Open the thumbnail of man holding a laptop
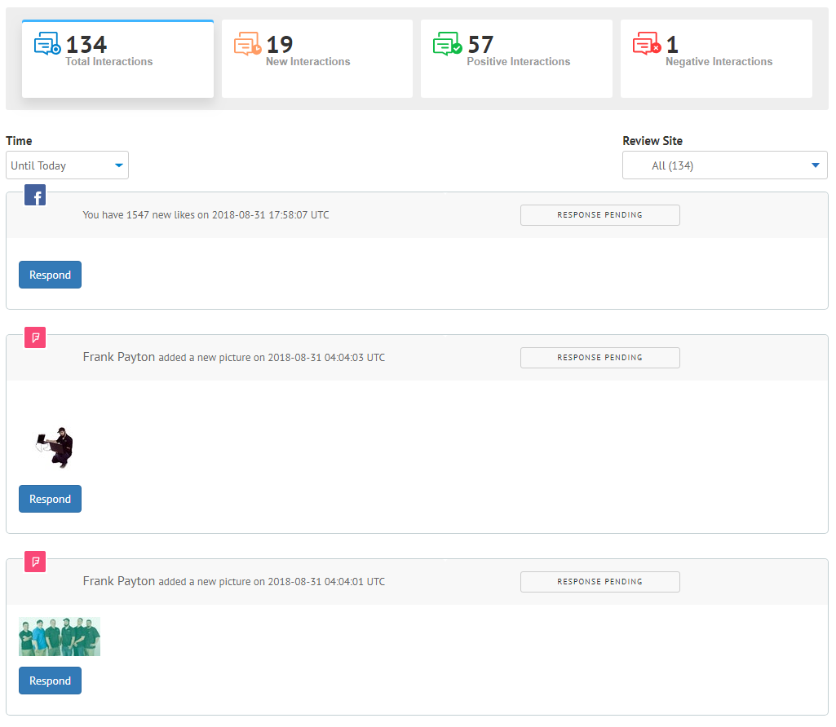 point(55,448)
